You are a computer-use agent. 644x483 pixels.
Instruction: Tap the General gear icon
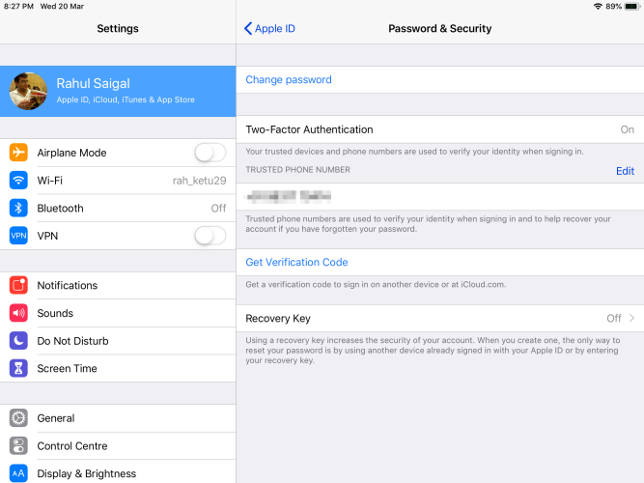pyautogui.click(x=18, y=418)
